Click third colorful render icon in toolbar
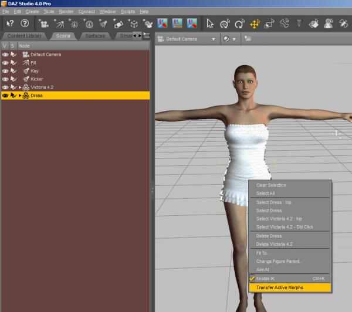Viewport: 352px width, 312px height. click(x=192, y=23)
